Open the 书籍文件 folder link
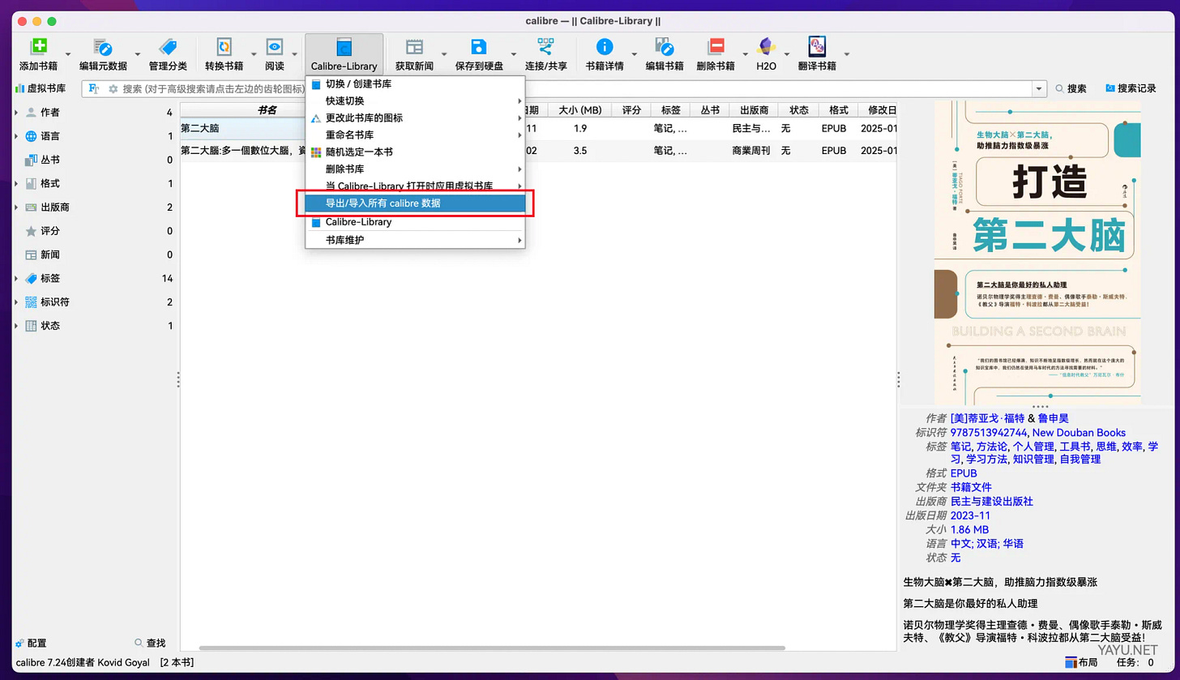 (x=971, y=487)
